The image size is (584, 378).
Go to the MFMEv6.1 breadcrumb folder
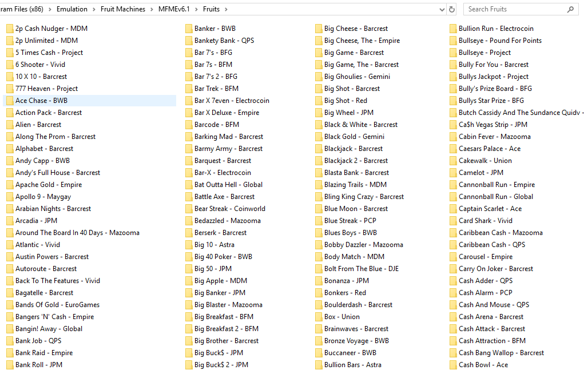pyautogui.click(x=174, y=9)
